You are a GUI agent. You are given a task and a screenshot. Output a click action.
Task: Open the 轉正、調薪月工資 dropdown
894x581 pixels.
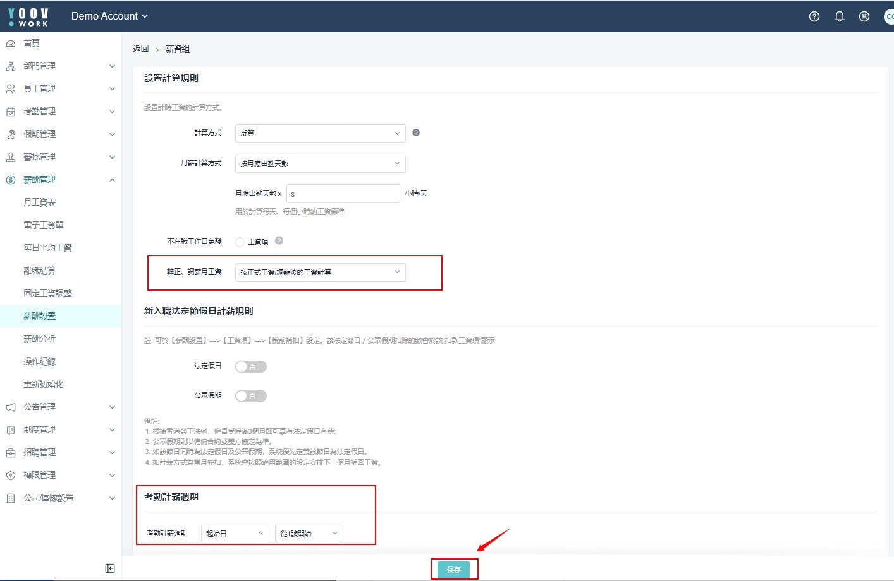[x=320, y=272]
